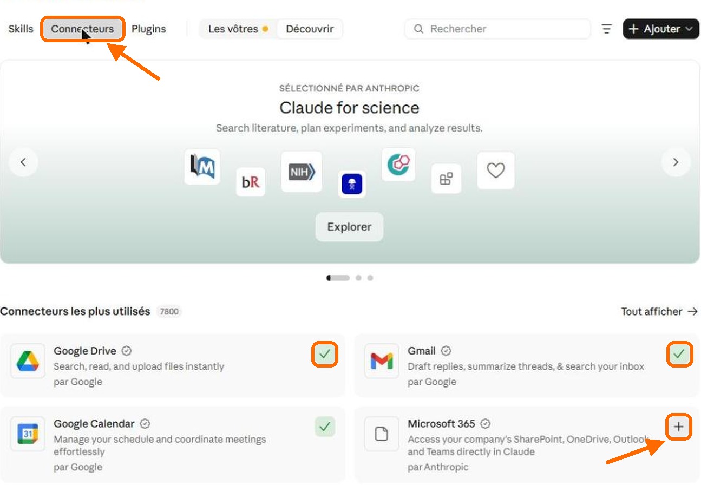Image resolution: width=701 pixels, height=485 pixels.
Task: Click the grid-plus icon in carousel
Action: 446,179
